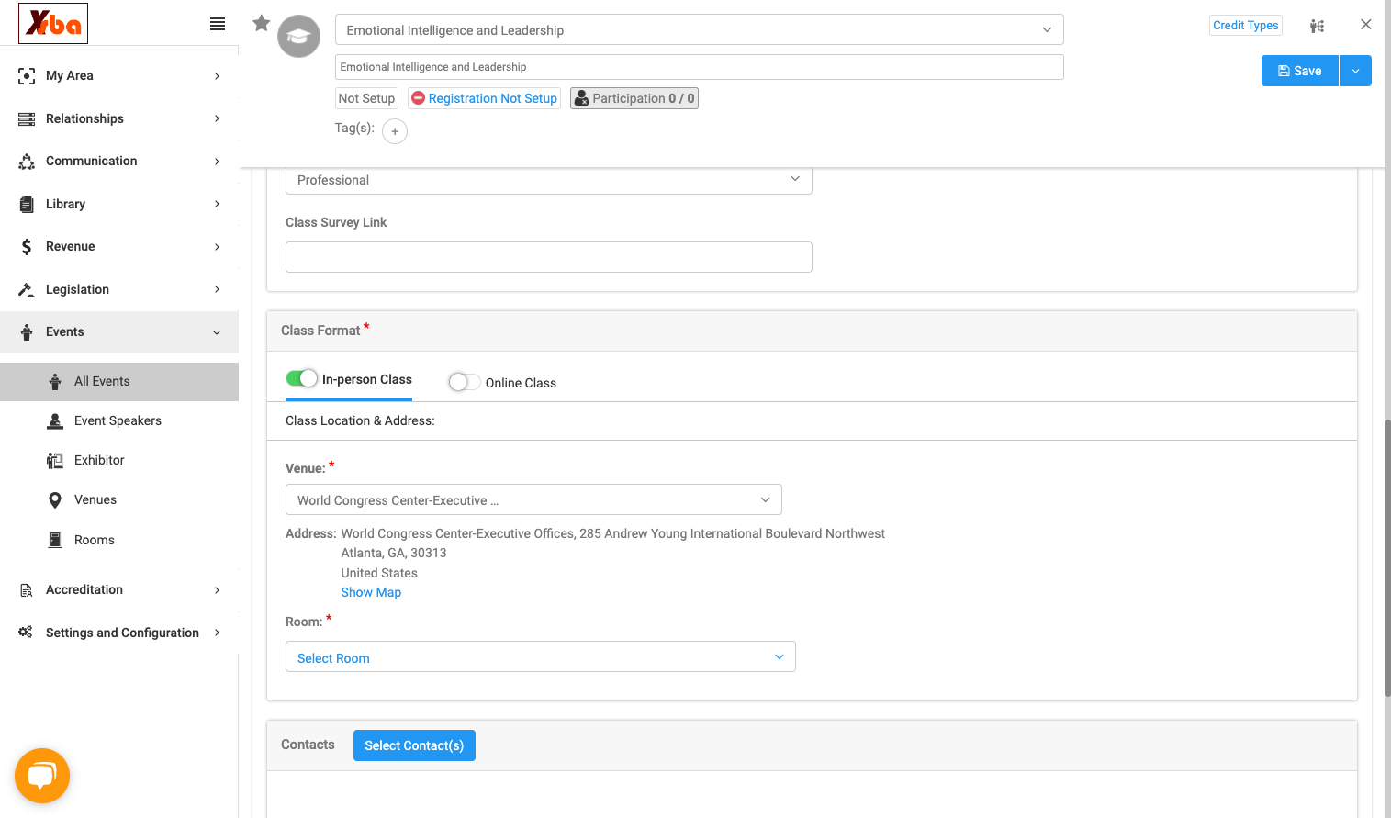Click the Communication sidebar icon

coord(27,162)
